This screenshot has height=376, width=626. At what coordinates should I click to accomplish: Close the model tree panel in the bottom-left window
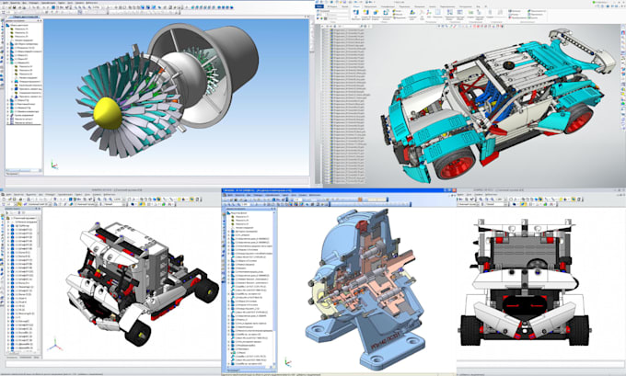39,209
